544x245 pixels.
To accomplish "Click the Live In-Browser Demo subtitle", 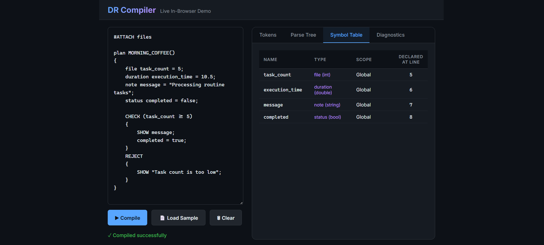I will pyautogui.click(x=185, y=11).
